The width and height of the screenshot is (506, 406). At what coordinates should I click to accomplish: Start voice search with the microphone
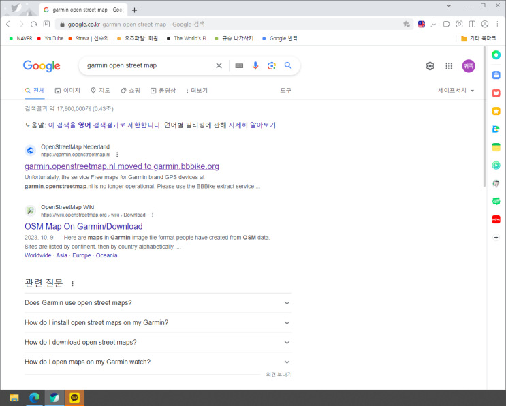pyautogui.click(x=255, y=66)
